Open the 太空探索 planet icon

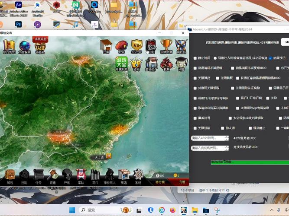(25, 47)
